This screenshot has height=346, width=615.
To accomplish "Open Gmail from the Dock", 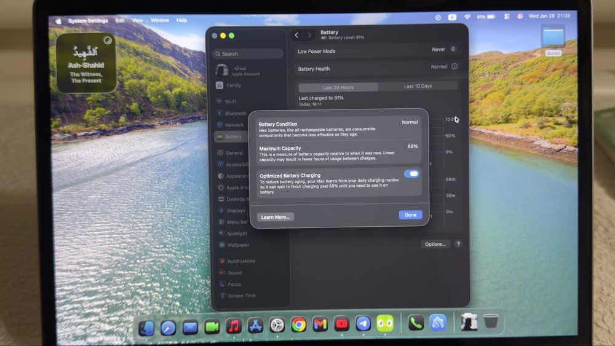I will (x=320, y=324).
